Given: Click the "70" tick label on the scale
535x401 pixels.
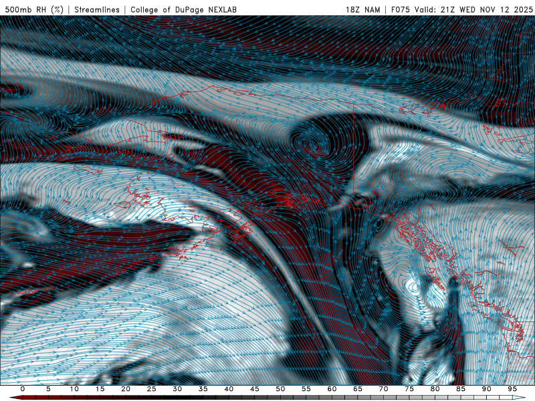Looking at the screenshot, I should pyautogui.click(x=383, y=389).
